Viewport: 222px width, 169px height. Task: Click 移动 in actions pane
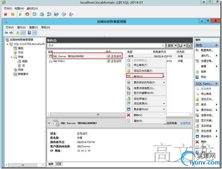click(204, 105)
